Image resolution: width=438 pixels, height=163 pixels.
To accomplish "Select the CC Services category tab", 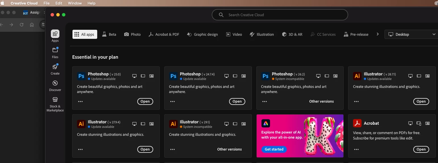I will (323, 34).
